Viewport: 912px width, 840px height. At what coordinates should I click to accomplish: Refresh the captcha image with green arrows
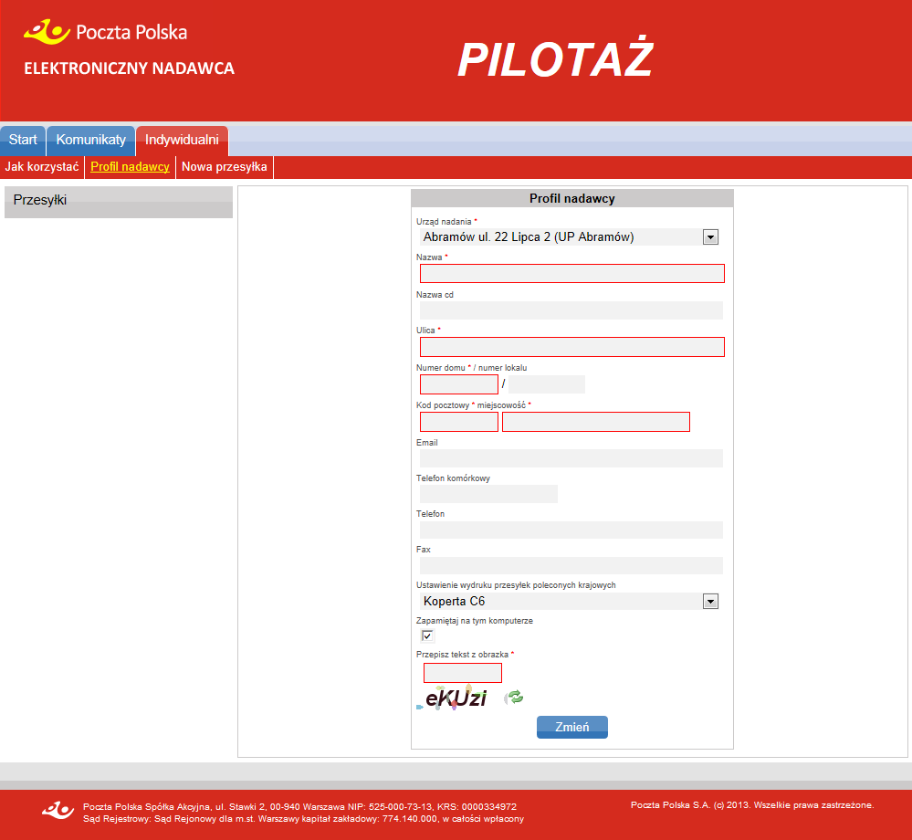[x=515, y=697]
